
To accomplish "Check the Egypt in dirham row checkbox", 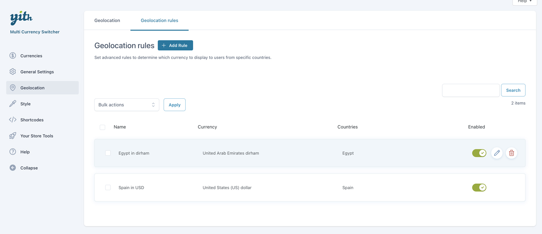I will pos(108,153).
